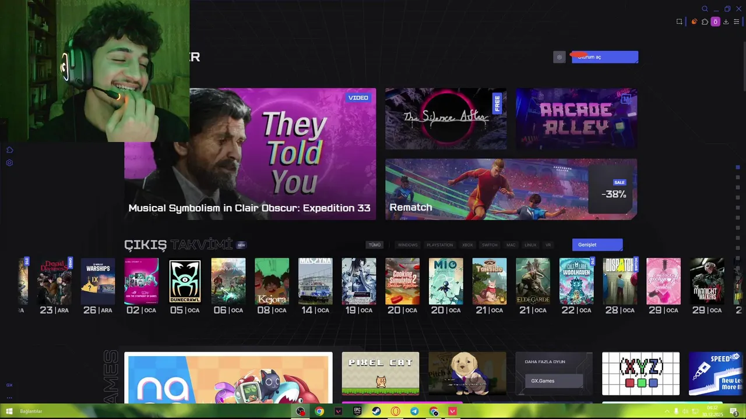Open the sidebar settings gear icon
The height and width of the screenshot is (419, 746).
(9, 163)
